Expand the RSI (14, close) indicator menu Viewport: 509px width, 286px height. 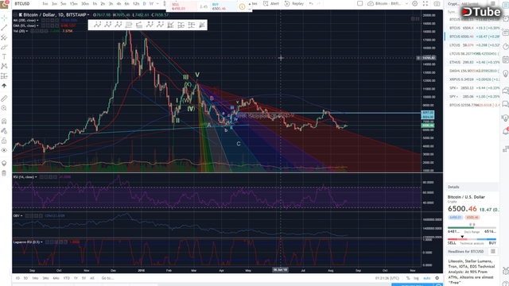[x=36, y=177]
